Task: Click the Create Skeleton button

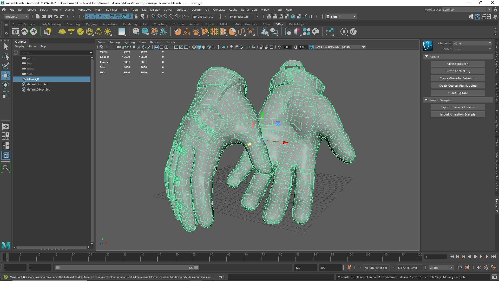Action: pyautogui.click(x=458, y=64)
